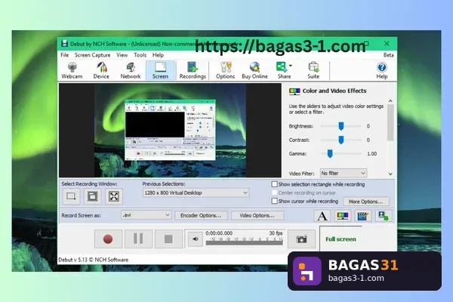Click the 0:00:00.000 timer text

coord(219,233)
